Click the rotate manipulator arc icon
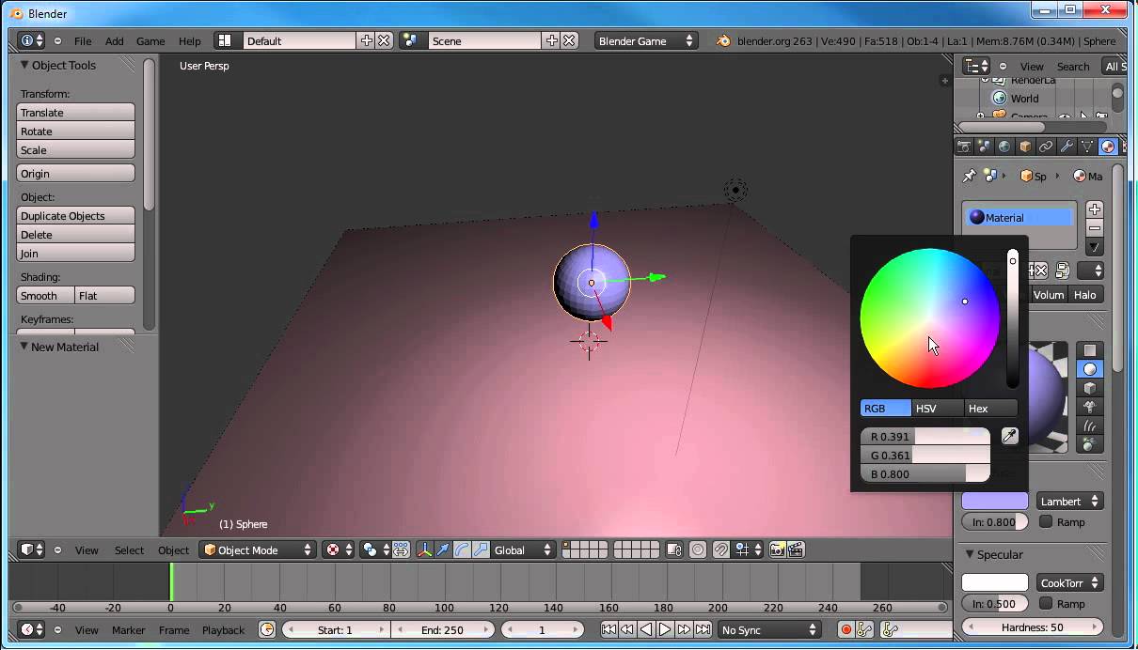The width and height of the screenshot is (1138, 650). click(x=462, y=549)
